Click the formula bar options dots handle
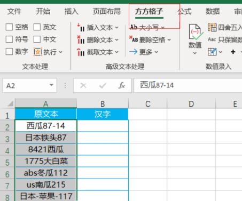Screen dimensions: 242x201 click(x=65, y=86)
